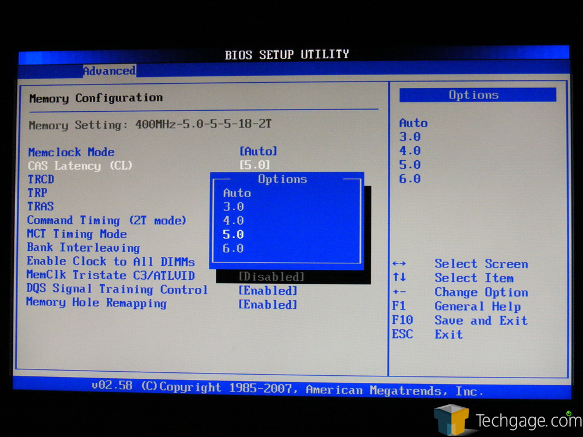Select the Bank Interleaving setting
The height and width of the screenshot is (437, 583).
coord(83,248)
